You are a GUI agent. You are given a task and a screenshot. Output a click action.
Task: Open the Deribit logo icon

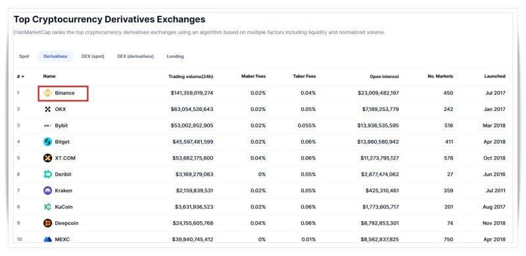47,174
